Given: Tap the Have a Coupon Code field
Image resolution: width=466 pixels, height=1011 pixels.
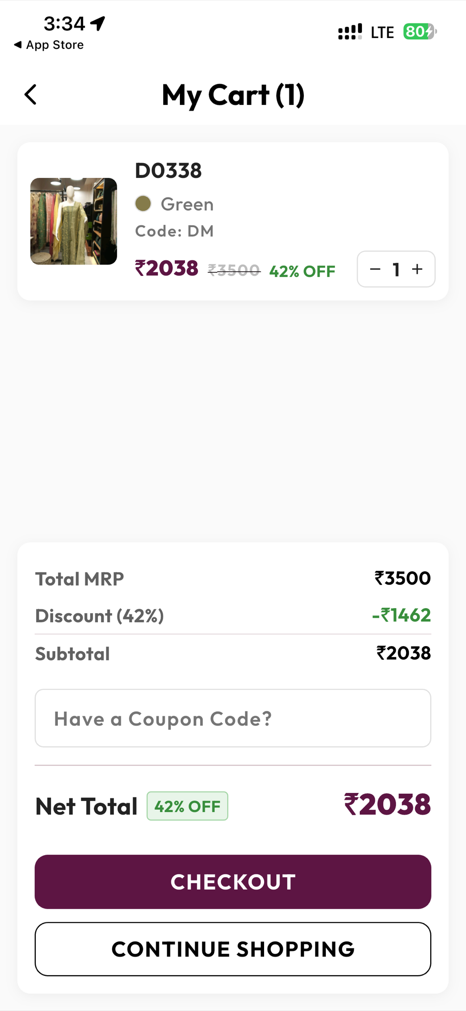Looking at the screenshot, I should [x=233, y=718].
